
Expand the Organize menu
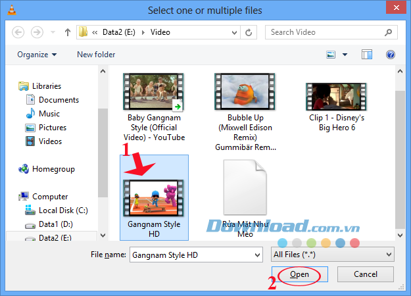click(37, 55)
